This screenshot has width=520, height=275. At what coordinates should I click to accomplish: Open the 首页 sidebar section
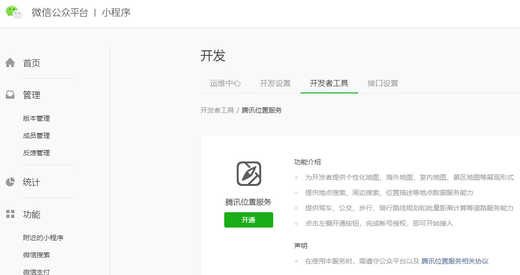pos(32,63)
